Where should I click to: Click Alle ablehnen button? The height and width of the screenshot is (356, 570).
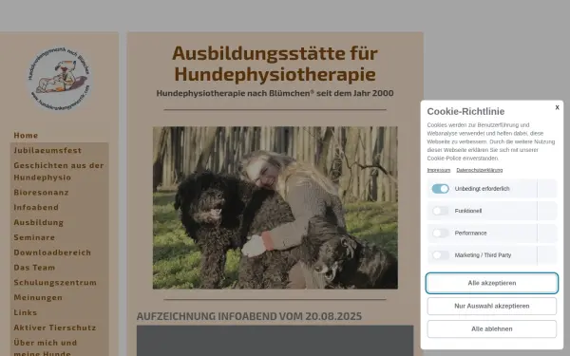(x=492, y=328)
